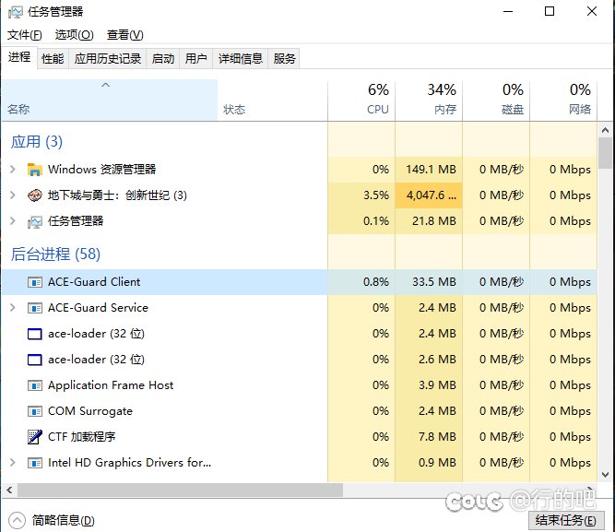Click the 结束任务 button
Viewport: 615px width, 532px height.
565,520
